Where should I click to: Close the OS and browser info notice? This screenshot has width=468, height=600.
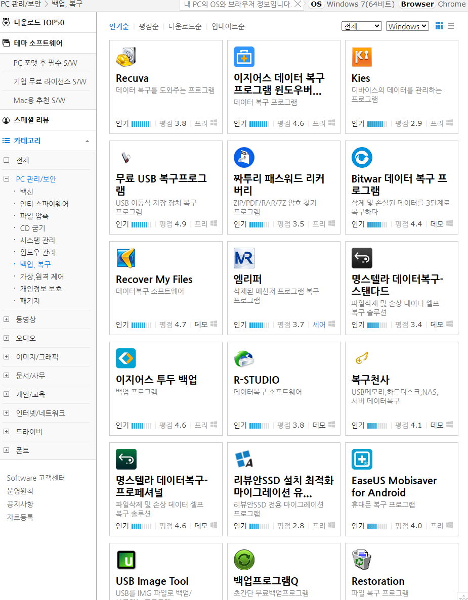297,4
